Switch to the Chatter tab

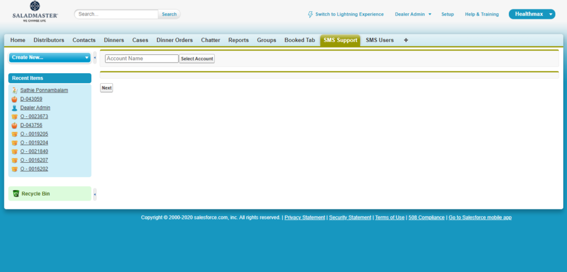210,40
